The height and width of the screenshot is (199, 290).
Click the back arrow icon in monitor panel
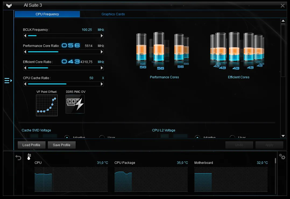pyautogui.click(x=18, y=157)
